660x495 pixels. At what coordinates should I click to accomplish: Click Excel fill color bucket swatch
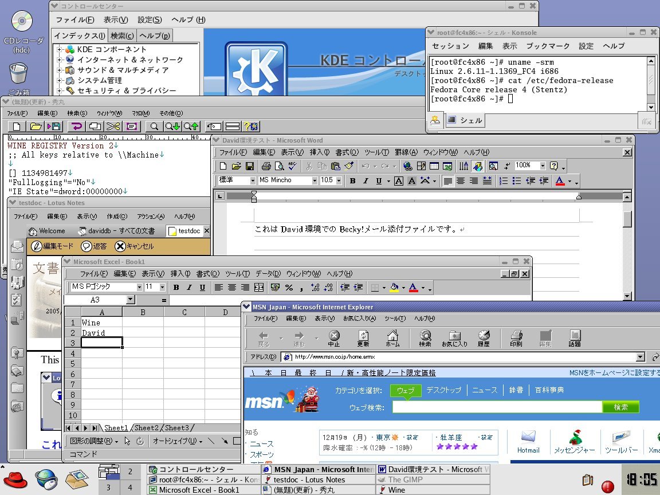coord(394,288)
